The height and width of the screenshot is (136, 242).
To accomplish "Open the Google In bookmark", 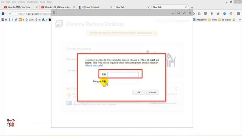I will pos(38,20).
